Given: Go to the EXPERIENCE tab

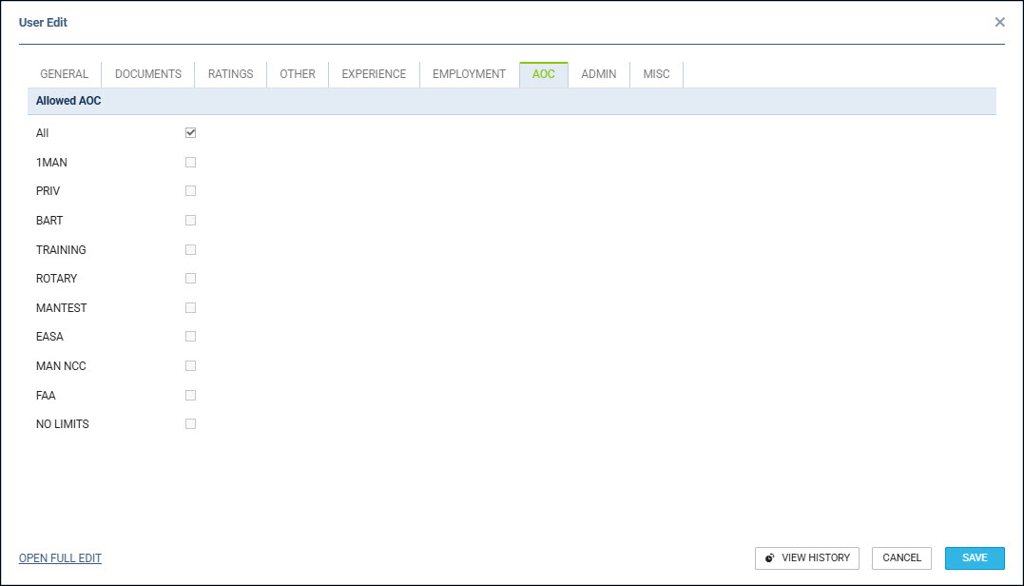Looking at the screenshot, I should pos(375,74).
